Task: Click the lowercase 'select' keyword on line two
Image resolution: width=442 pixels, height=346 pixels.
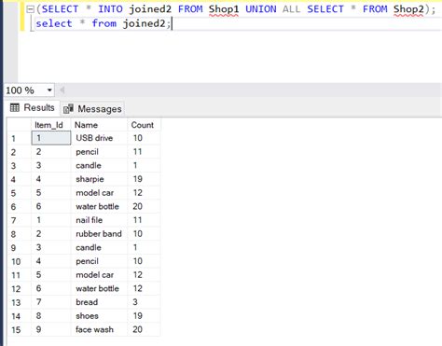Action: [54, 23]
